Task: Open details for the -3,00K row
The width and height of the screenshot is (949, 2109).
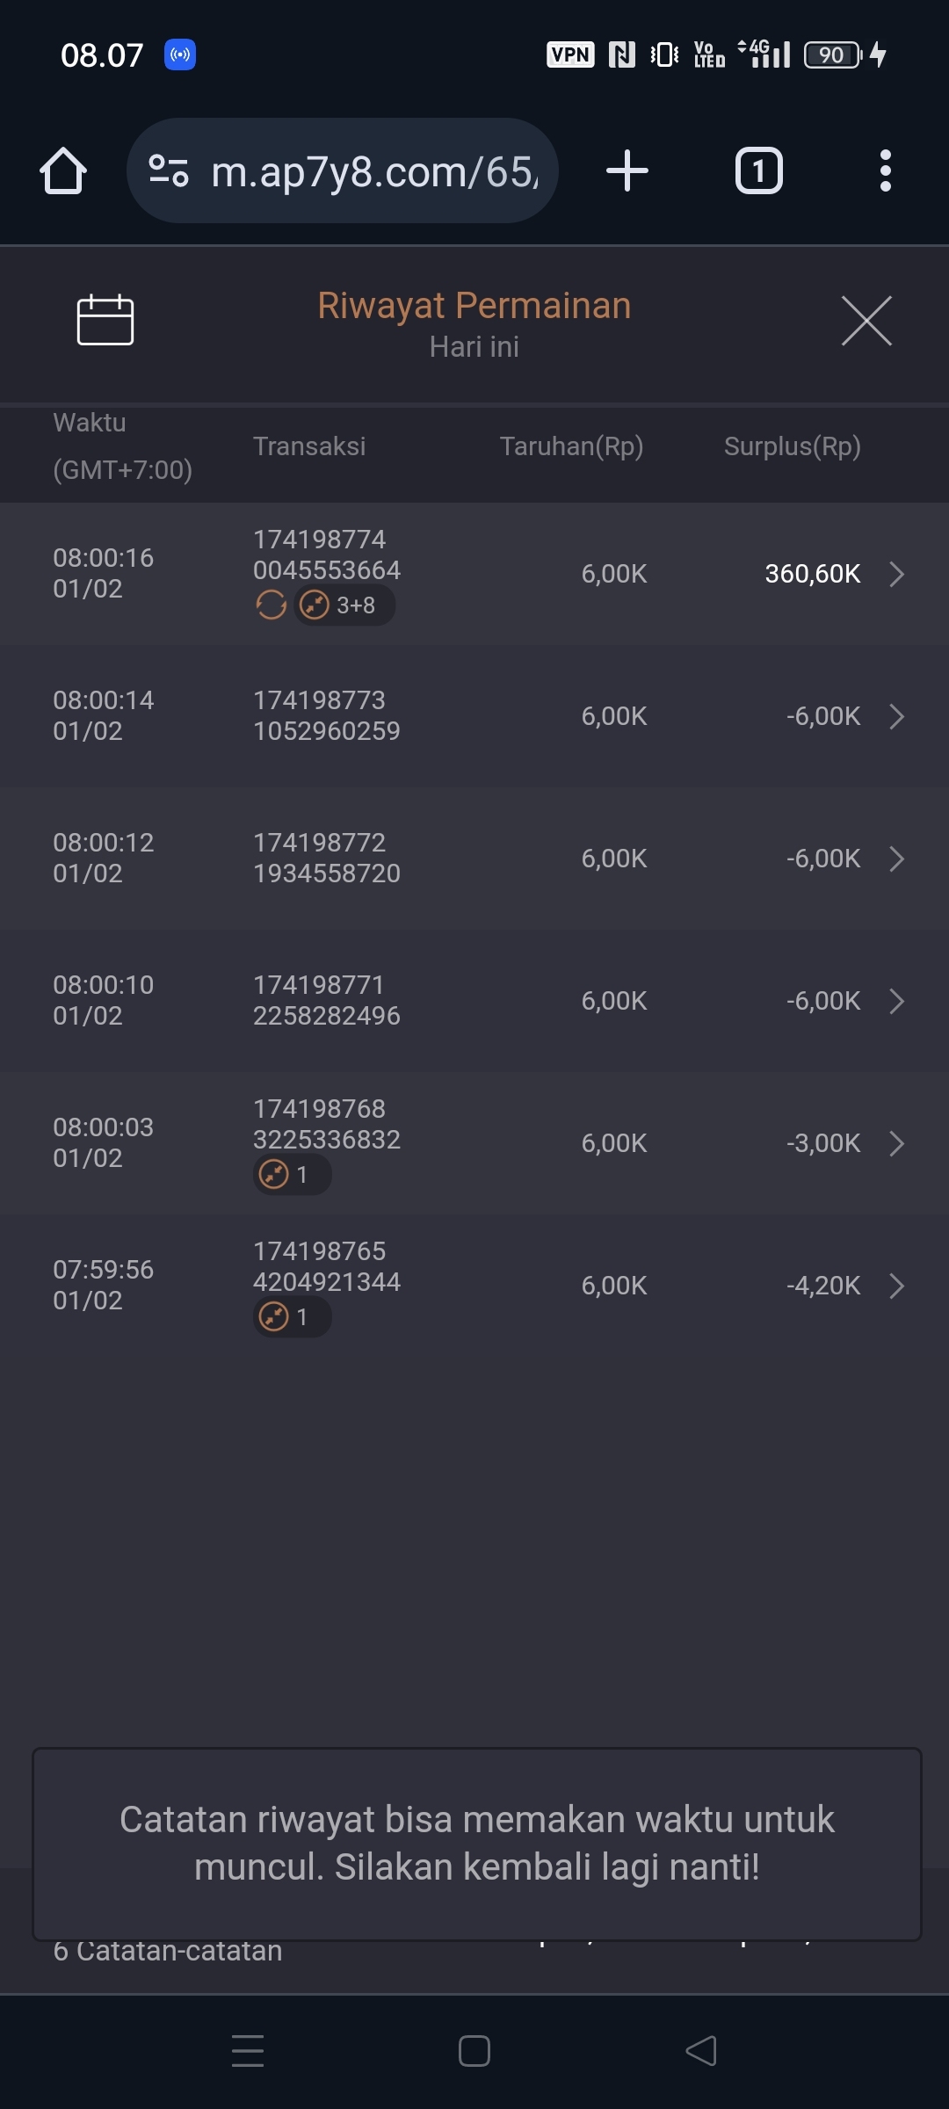Action: pyautogui.click(x=896, y=1143)
